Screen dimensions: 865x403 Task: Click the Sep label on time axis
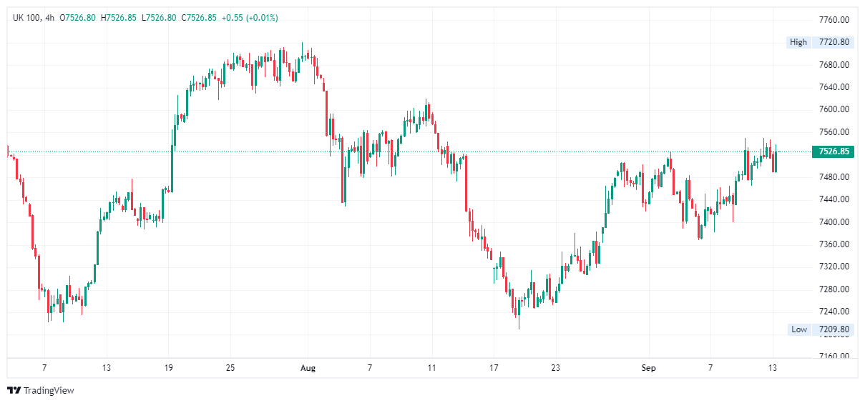click(648, 368)
